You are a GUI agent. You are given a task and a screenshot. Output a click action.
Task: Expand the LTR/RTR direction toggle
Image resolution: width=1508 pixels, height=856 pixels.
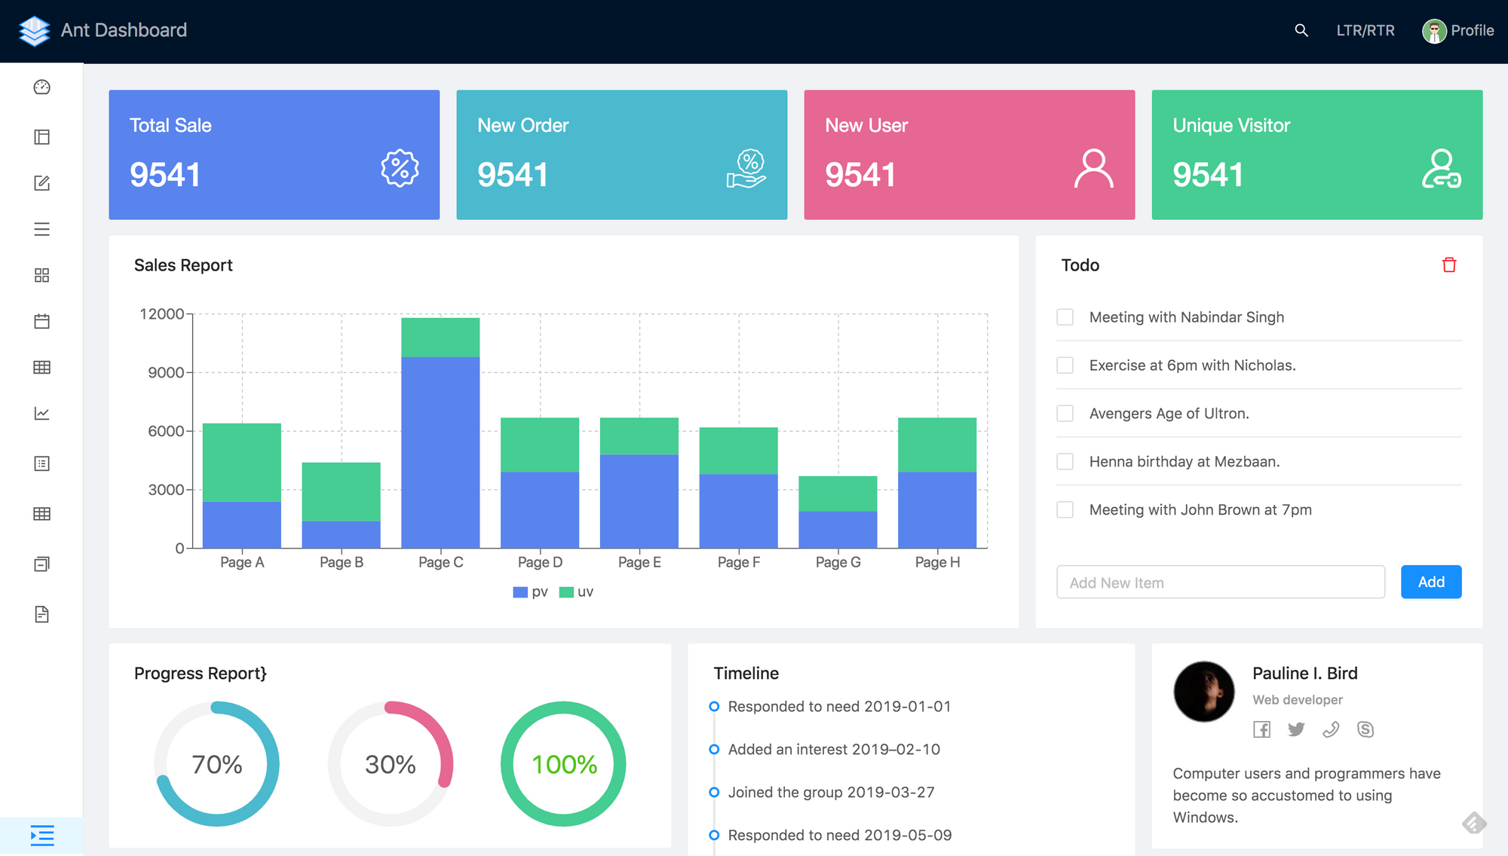coord(1365,28)
